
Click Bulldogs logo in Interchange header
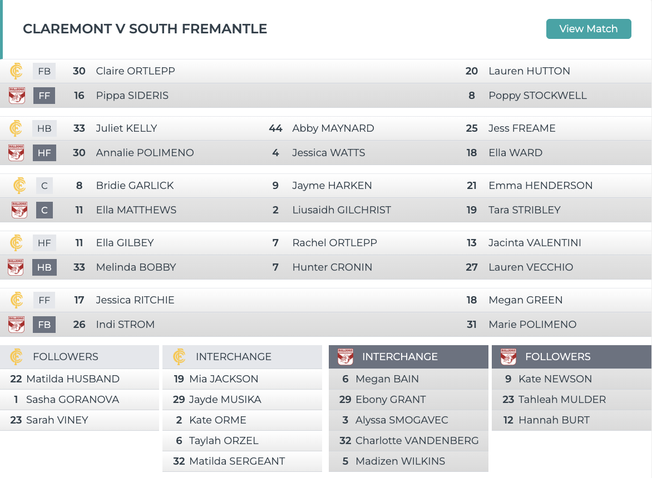(x=345, y=357)
